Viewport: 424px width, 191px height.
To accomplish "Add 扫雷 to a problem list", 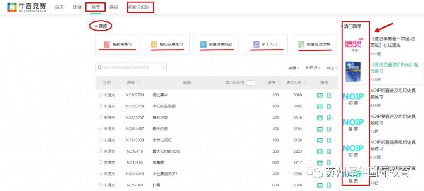I will (329, 185).
